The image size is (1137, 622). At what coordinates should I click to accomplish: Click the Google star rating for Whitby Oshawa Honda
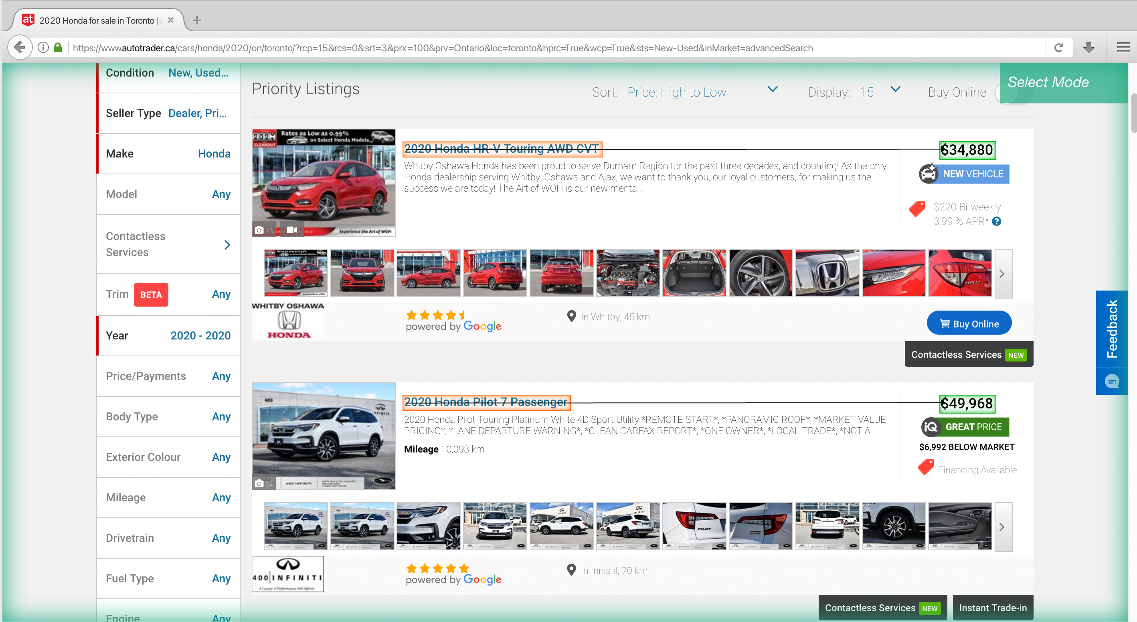click(x=436, y=315)
